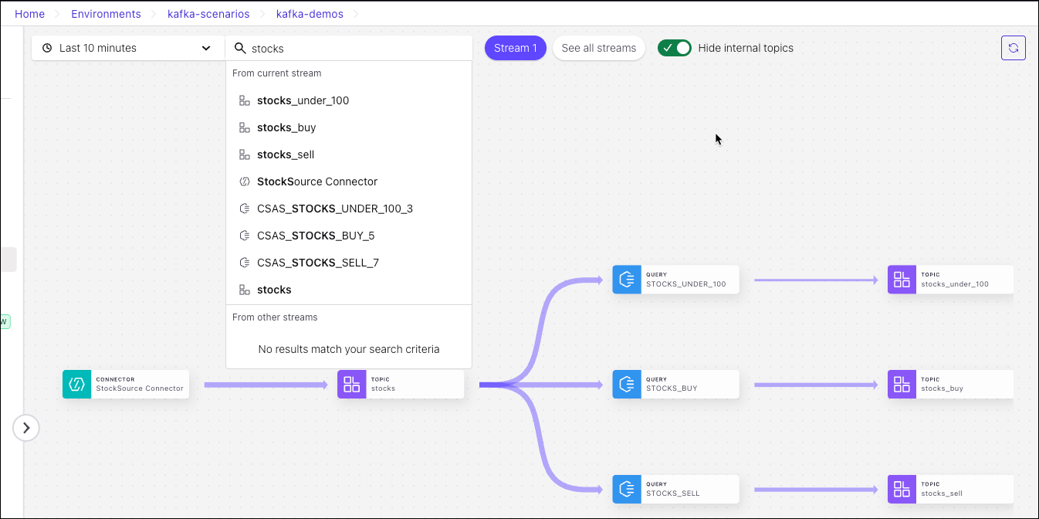Click the search field containing stocks
The image size is (1039, 519).
coord(355,48)
